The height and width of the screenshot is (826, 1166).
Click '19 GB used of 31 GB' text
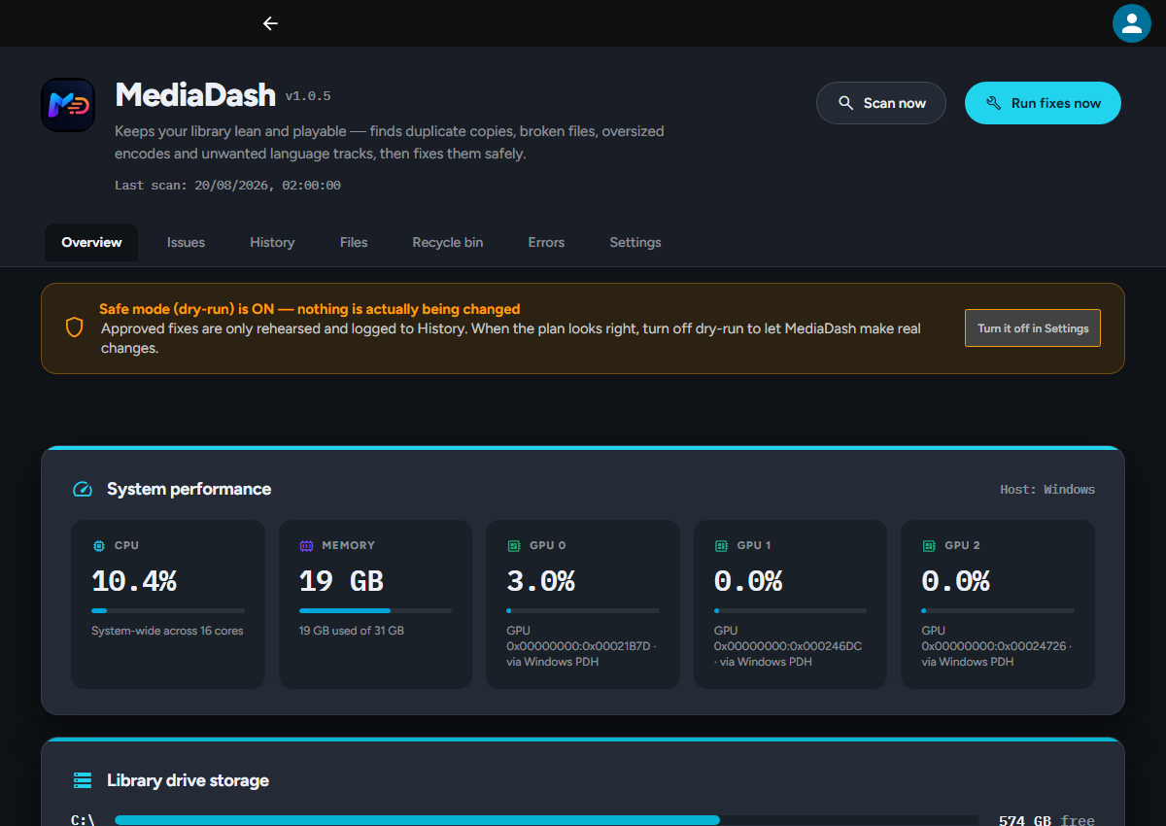[352, 631]
